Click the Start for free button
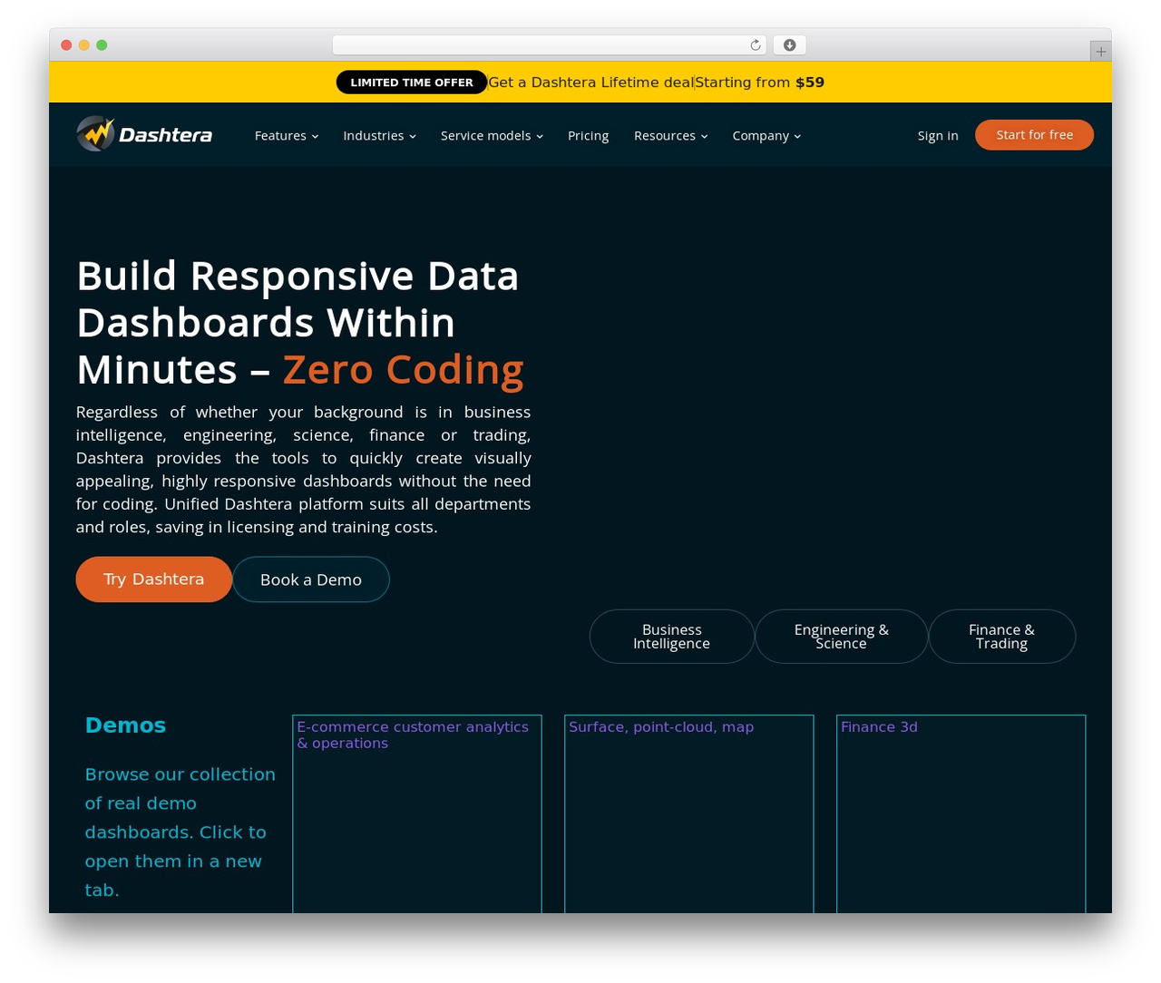The image size is (1161, 983). 1035,135
